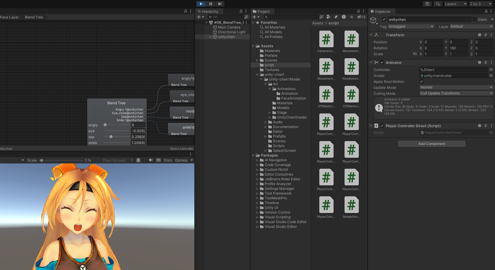Viewport: 495px width, 270px height.
Task: Click the Play button in the toolbar
Action: (x=201, y=4)
